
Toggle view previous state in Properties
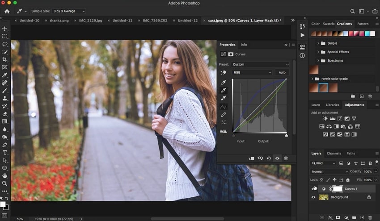[260, 158]
